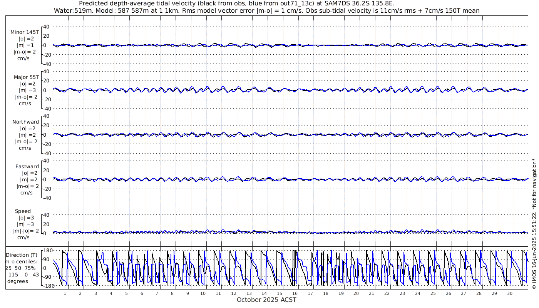Click the 'Minor 145T' panel label
The height and width of the screenshot is (308, 539).
(25, 32)
